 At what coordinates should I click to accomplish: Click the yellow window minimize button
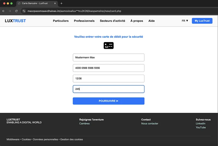click(8, 3)
